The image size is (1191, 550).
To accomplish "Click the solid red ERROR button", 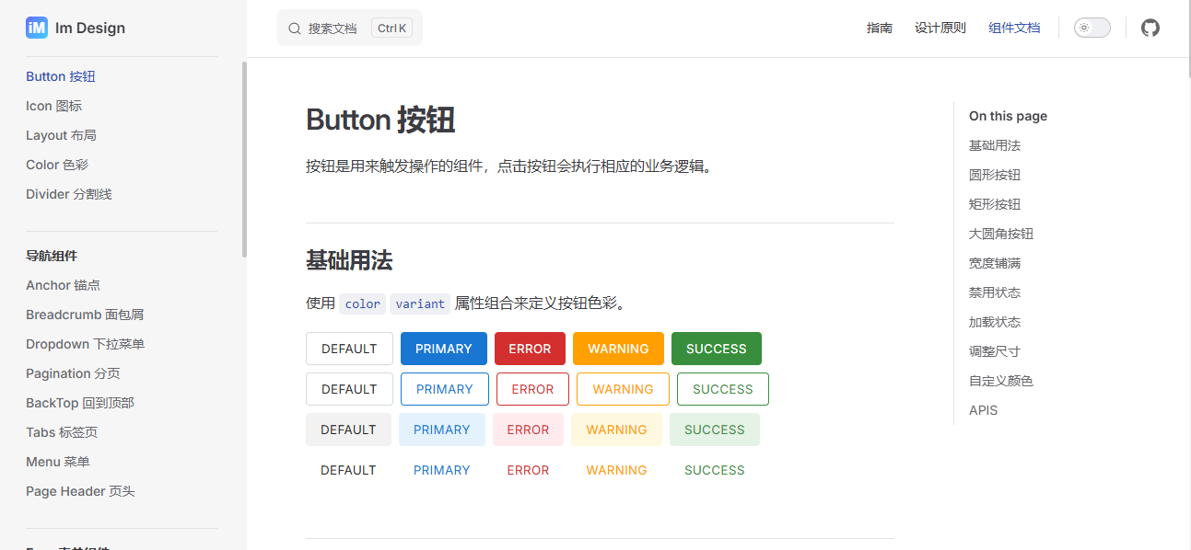I will (x=530, y=349).
